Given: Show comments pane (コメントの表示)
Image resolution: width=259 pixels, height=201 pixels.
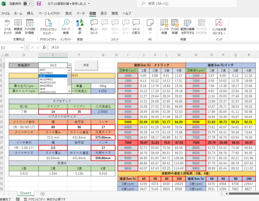Looking at the screenshot, I should (x=136, y=27).
